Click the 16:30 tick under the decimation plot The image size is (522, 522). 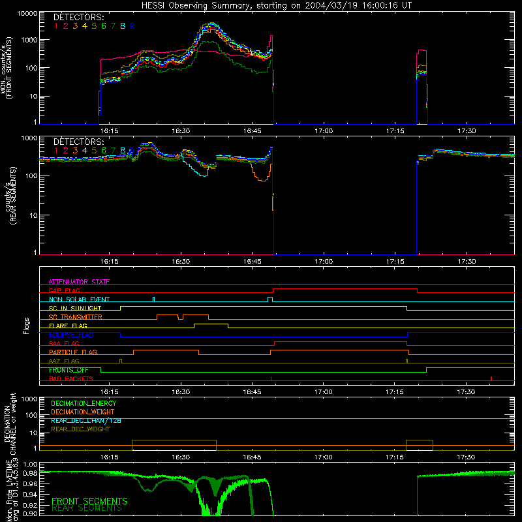[181, 457]
